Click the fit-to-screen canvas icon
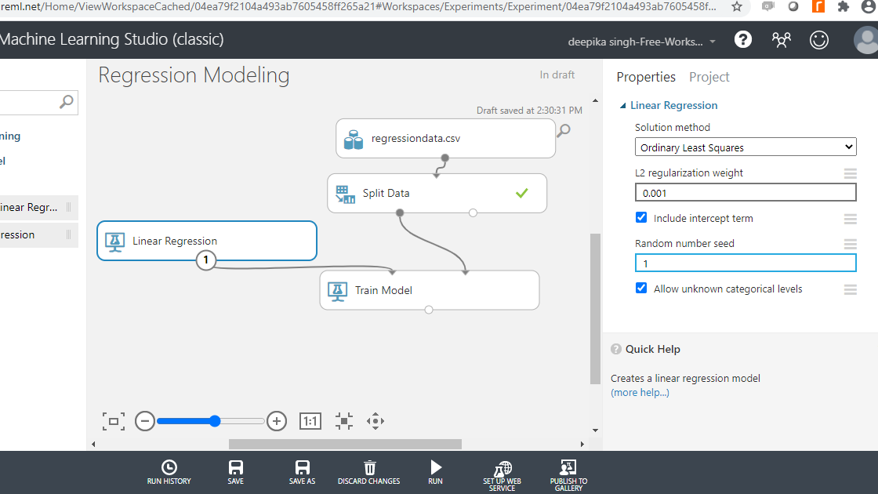This screenshot has width=878, height=494. pyautogui.click(x=113, y=421)
